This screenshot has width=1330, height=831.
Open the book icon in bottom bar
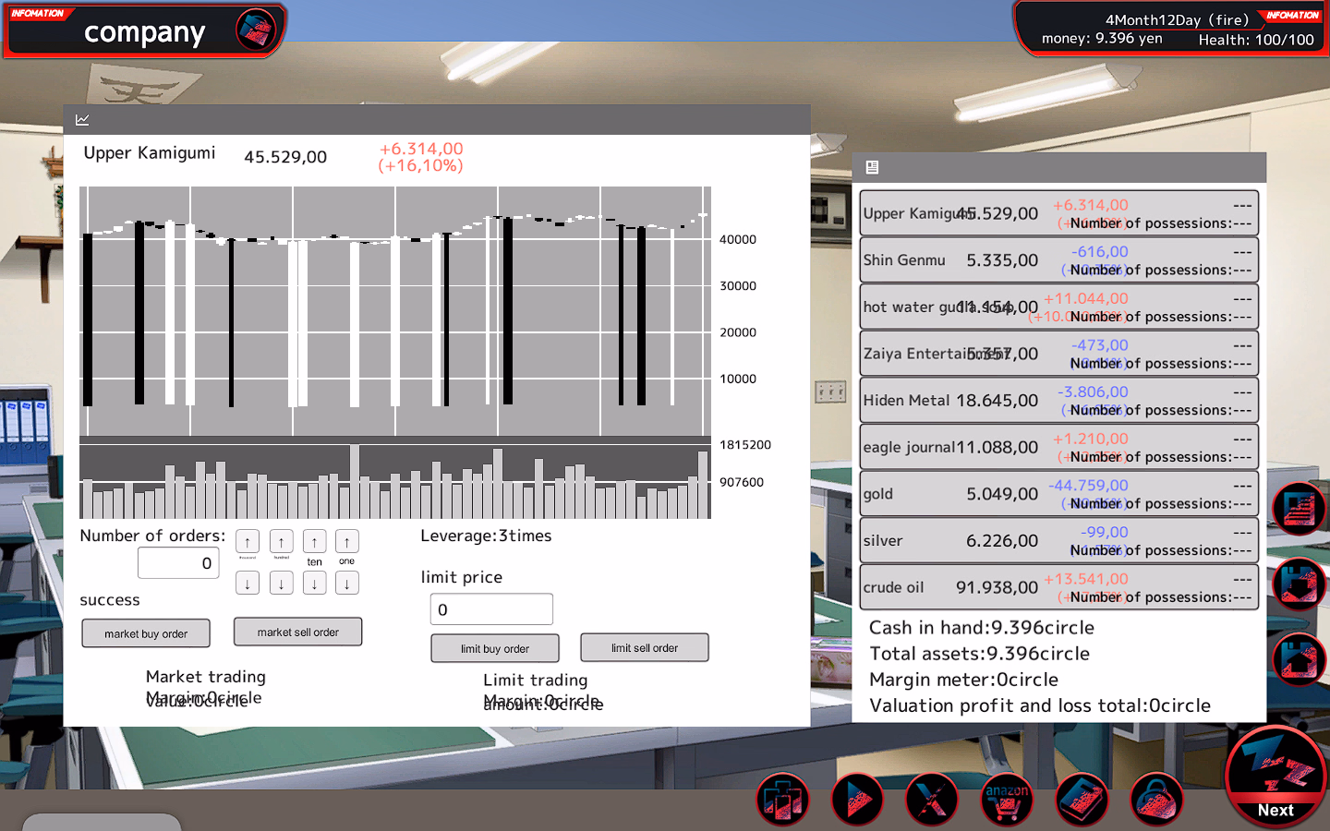[x=1082, y=800]
